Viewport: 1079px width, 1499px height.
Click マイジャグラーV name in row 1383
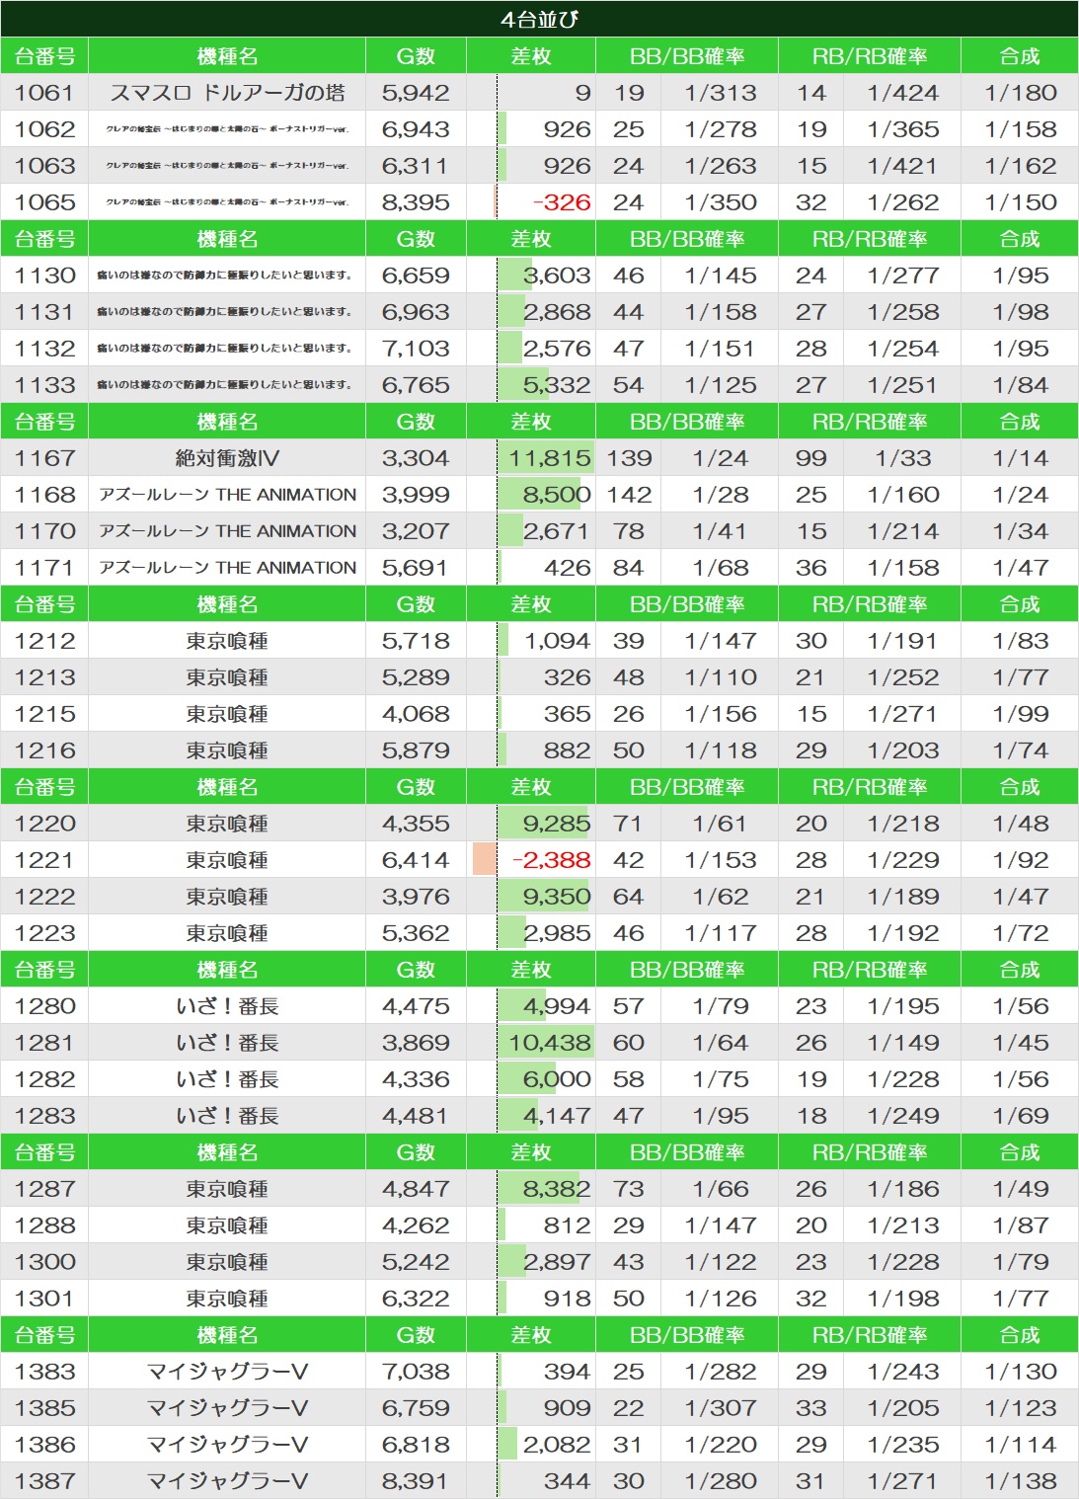(227, 1372)
